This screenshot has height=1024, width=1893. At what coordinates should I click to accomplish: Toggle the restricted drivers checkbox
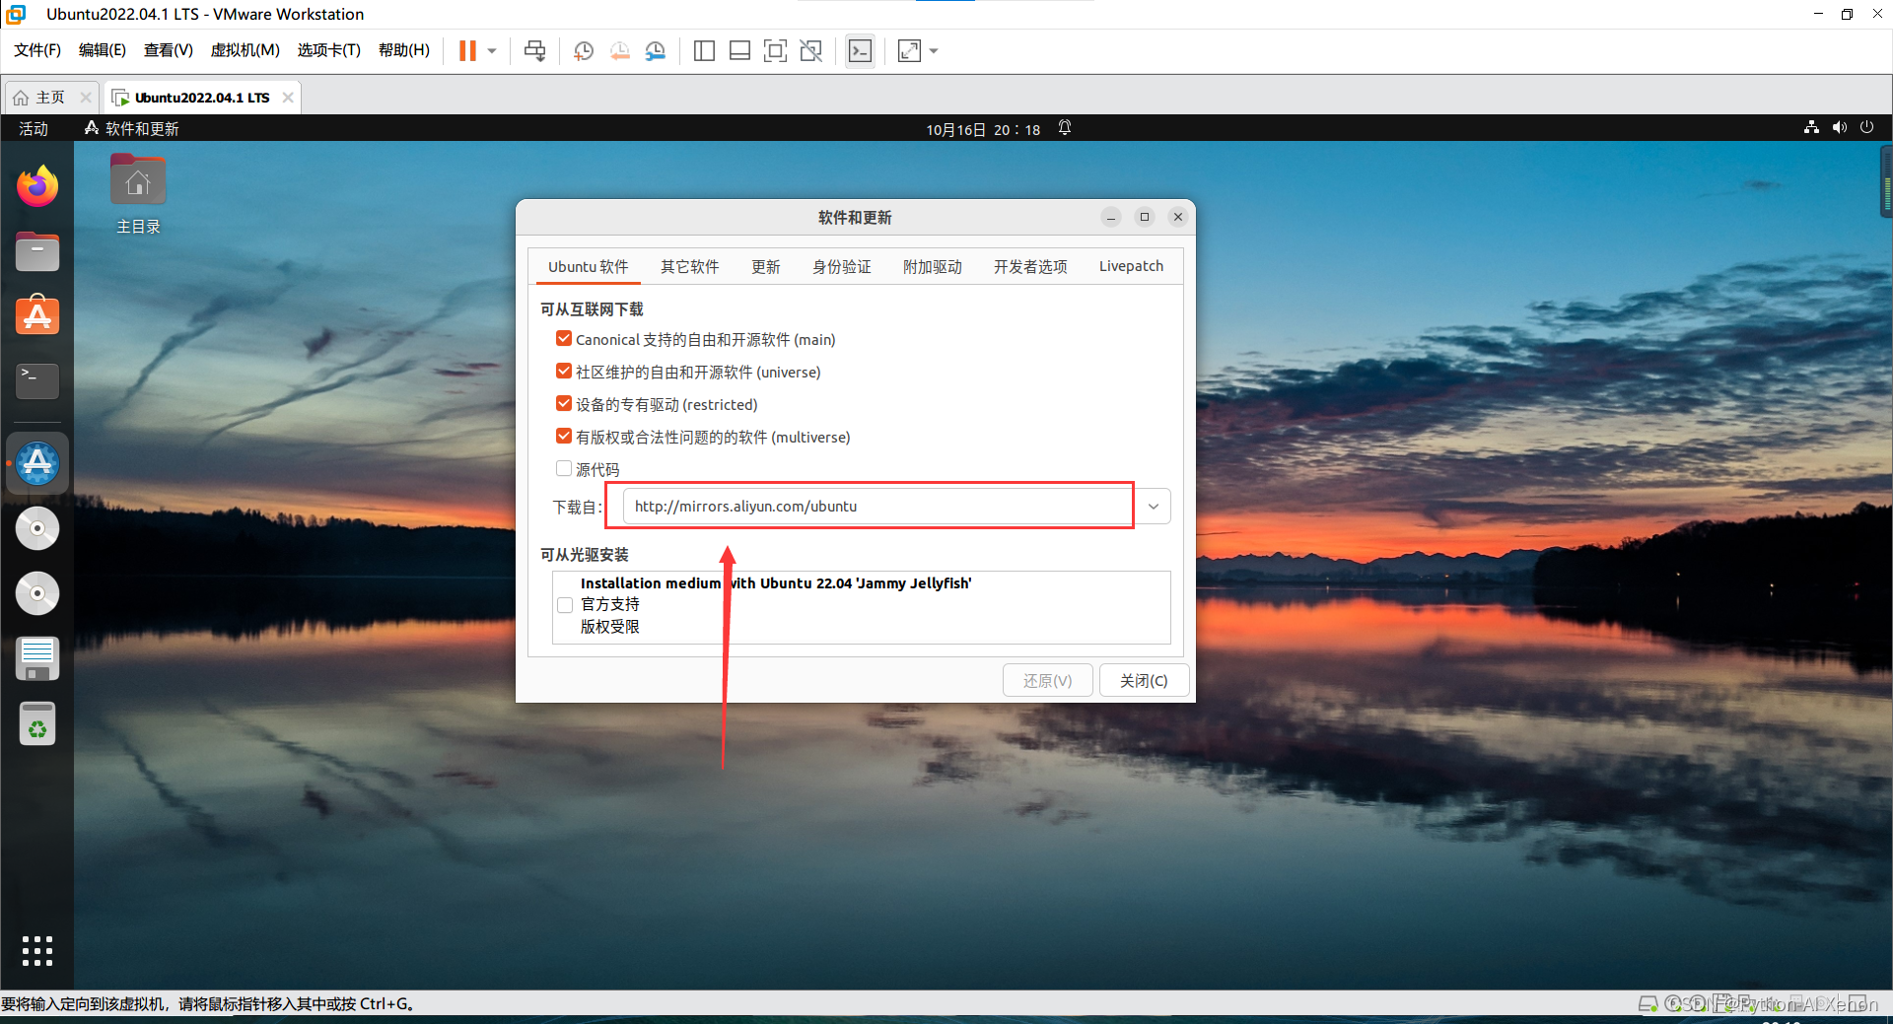tap(564, 404)
